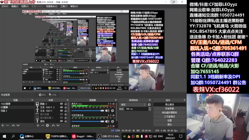Screen dimensions: 249x140
Task: Select the 场景 2 scene
Action: tap(17, 111)
